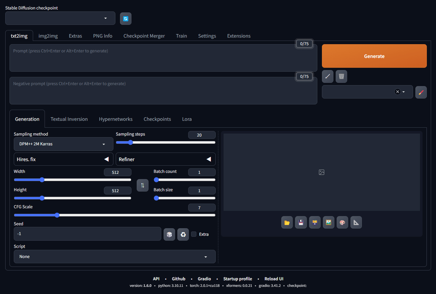Refresh the Stable Diffusion checkpoint list
This screenshot has width=436, height=294.
point(126,19)
